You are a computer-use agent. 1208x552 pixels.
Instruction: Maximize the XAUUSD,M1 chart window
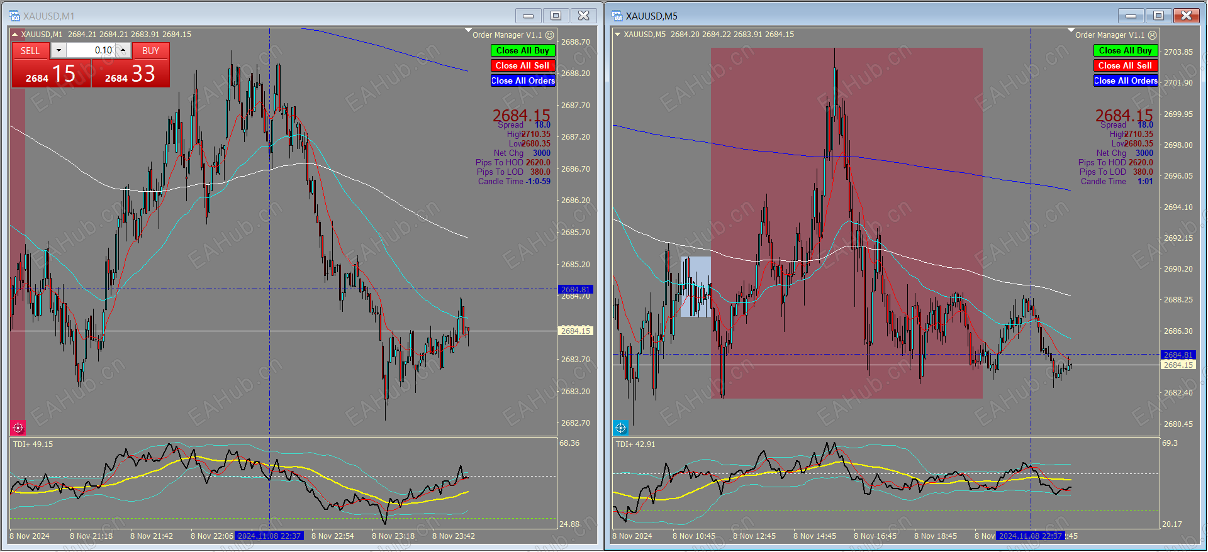(556, 16)
